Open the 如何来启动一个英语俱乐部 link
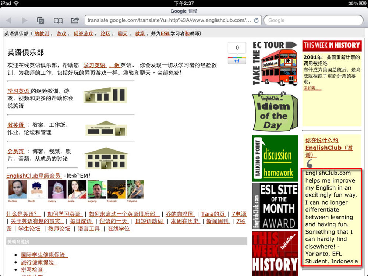368x276 pixels. click(124, 214)
